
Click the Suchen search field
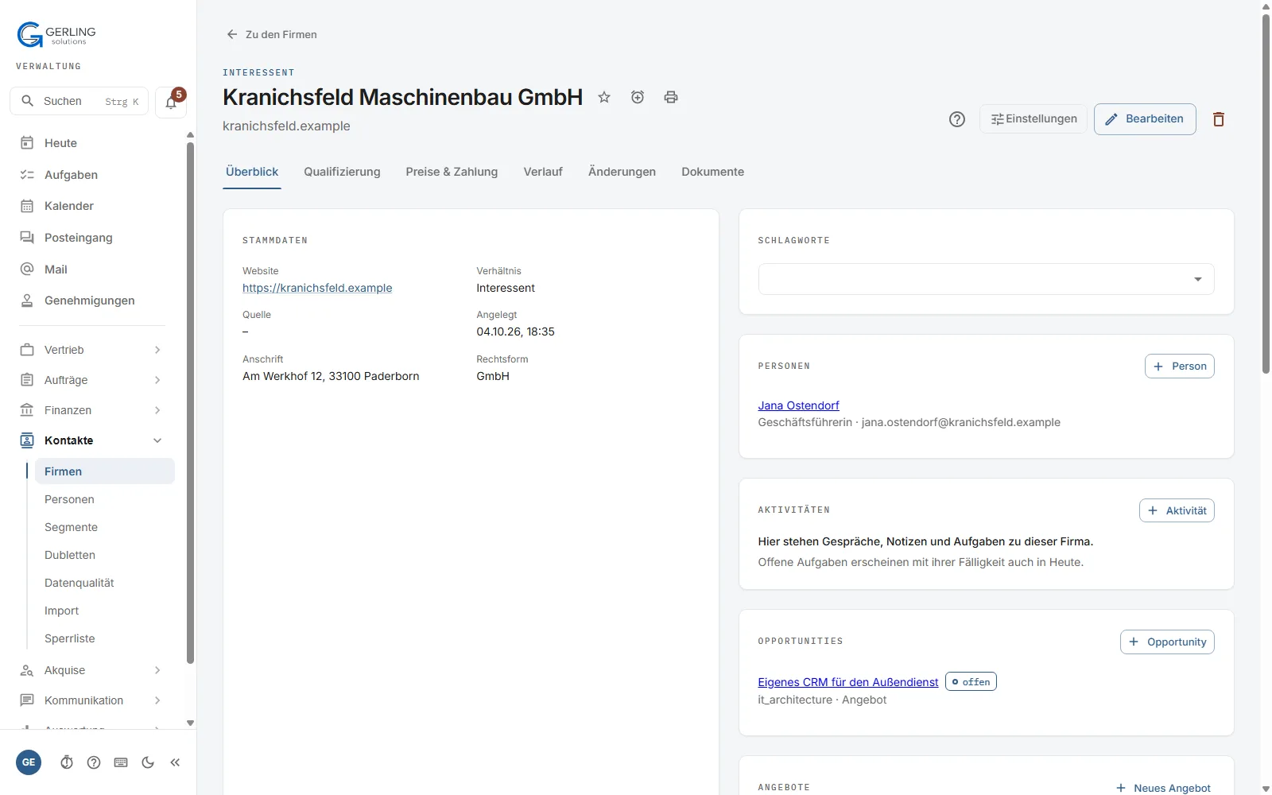click(79, 101)
